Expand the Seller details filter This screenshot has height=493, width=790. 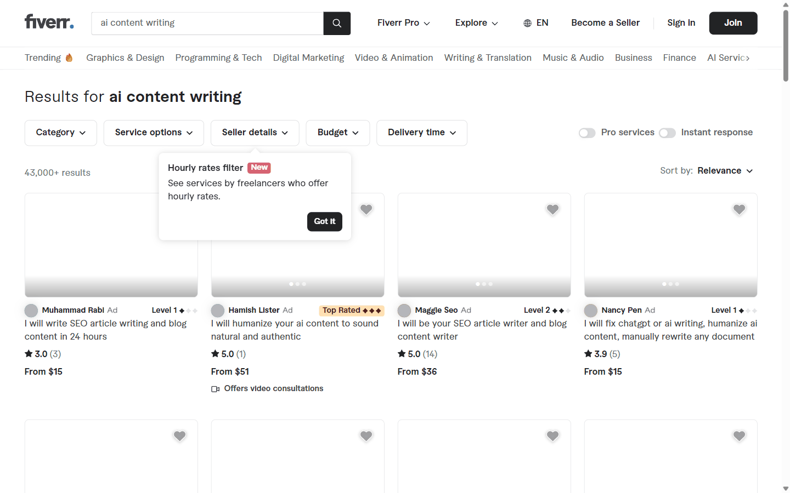(x=255, y=133)
